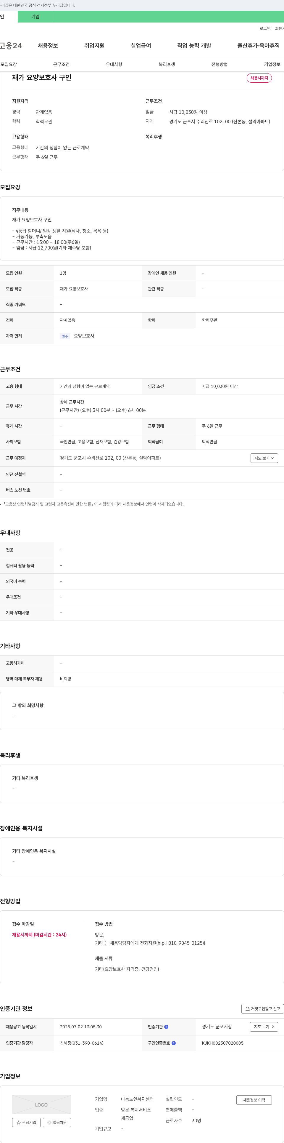Select certification number KJKH002507020005
284x1143 pixels.
point(222,1043)
